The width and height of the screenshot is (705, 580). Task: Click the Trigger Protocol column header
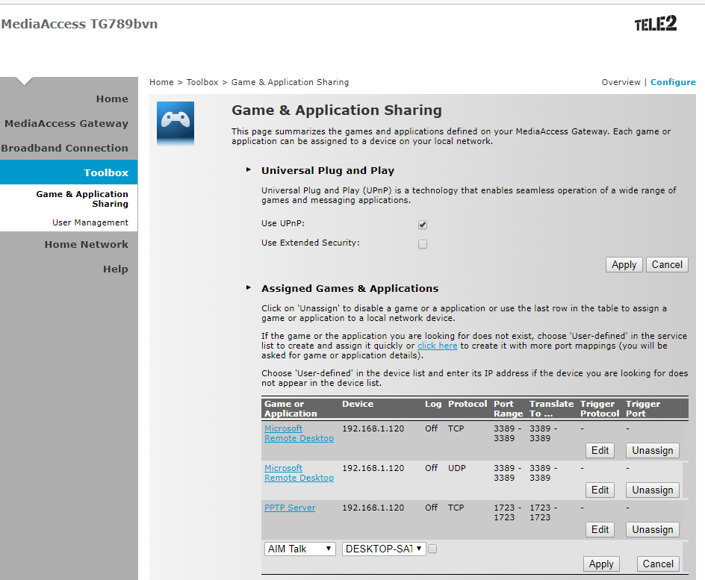(600, 409)
